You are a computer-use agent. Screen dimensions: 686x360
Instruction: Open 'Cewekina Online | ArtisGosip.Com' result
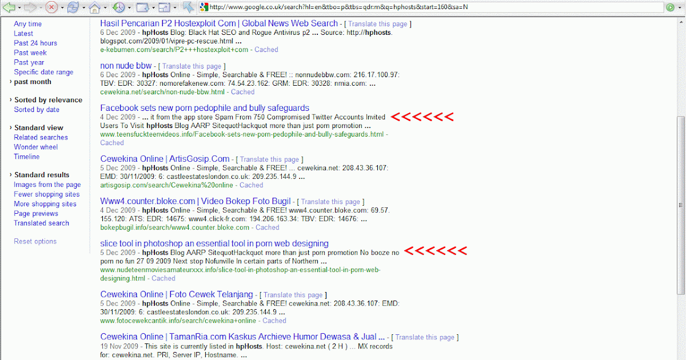(x=165, y=159)
